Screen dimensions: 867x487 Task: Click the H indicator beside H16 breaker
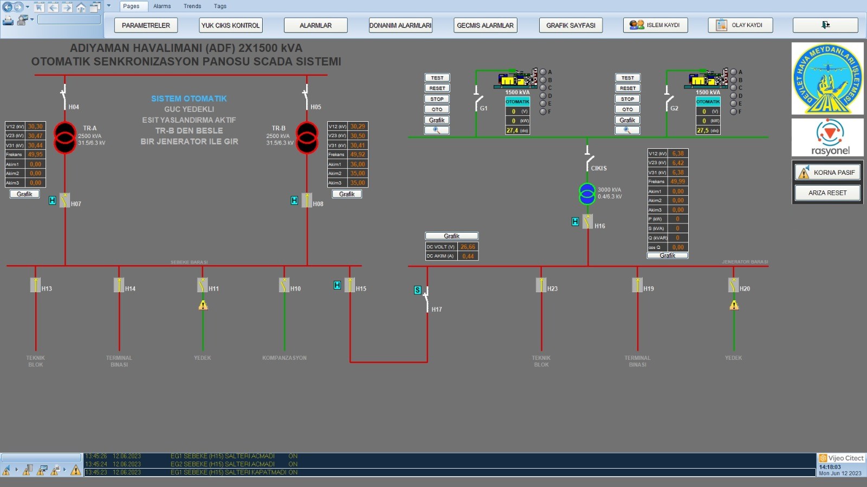[x=575, y=221]
